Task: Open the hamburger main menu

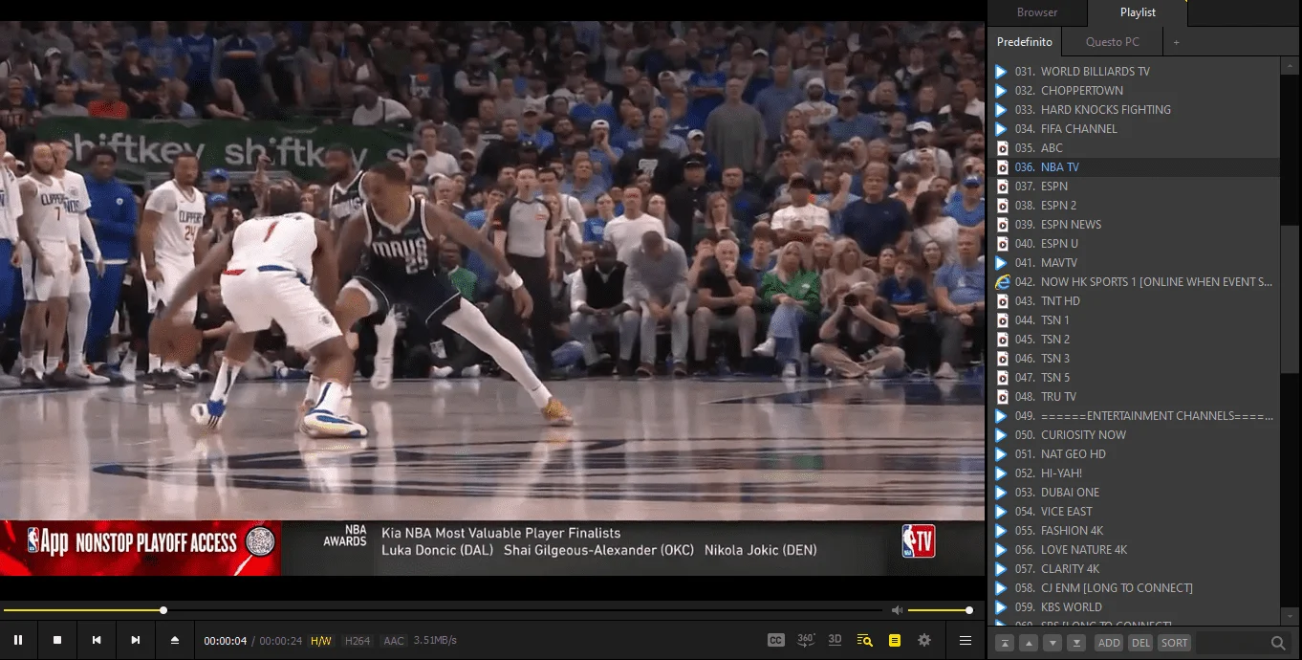Action: (x=966, y=640)
